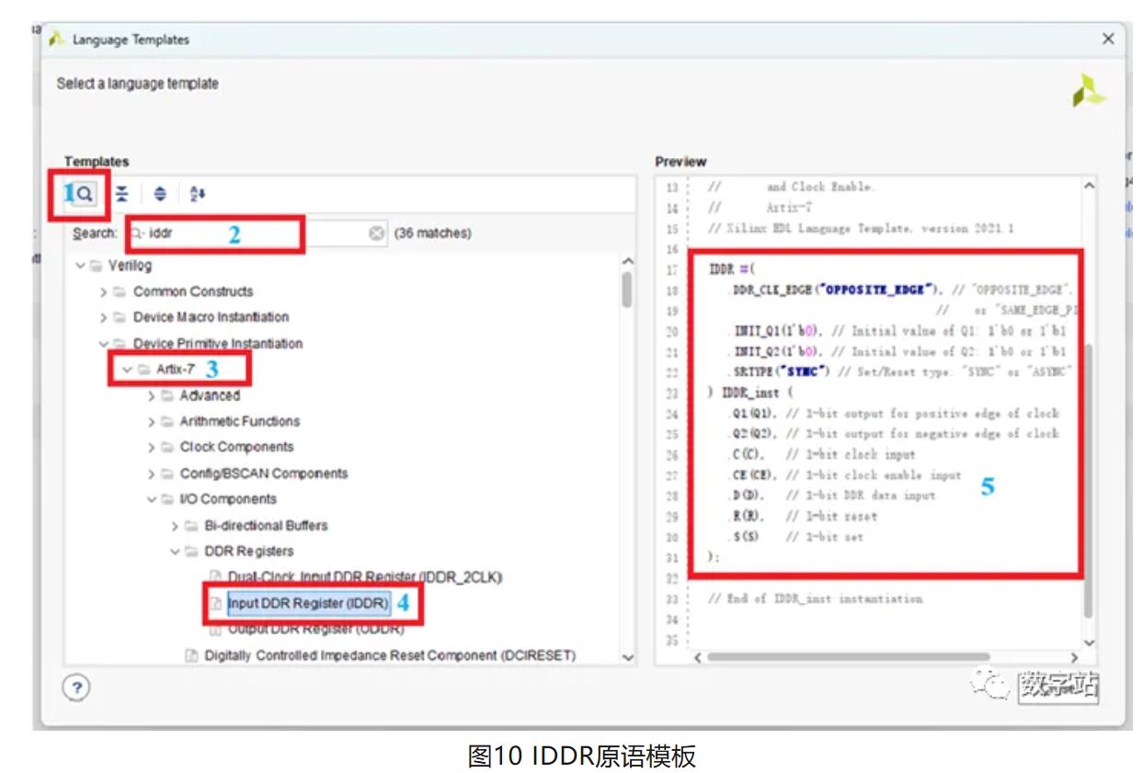Select Dual-Clock Input DDR Register (IDDR_2CLK) template
1143x773 pixels.
[x=364, y=577]
